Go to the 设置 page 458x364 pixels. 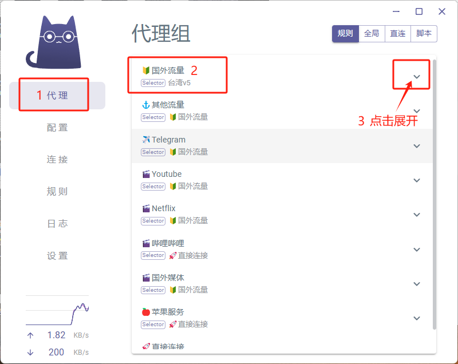57,256
